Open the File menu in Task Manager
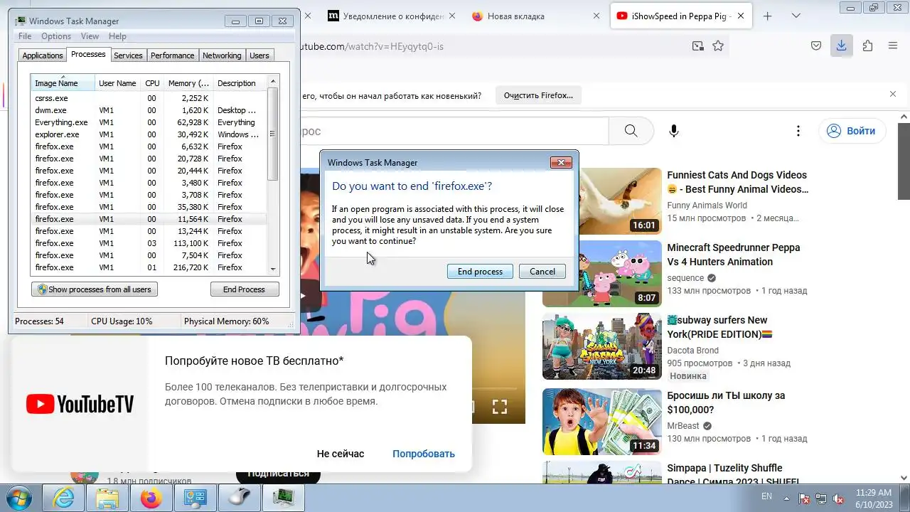 click(25, 36)
